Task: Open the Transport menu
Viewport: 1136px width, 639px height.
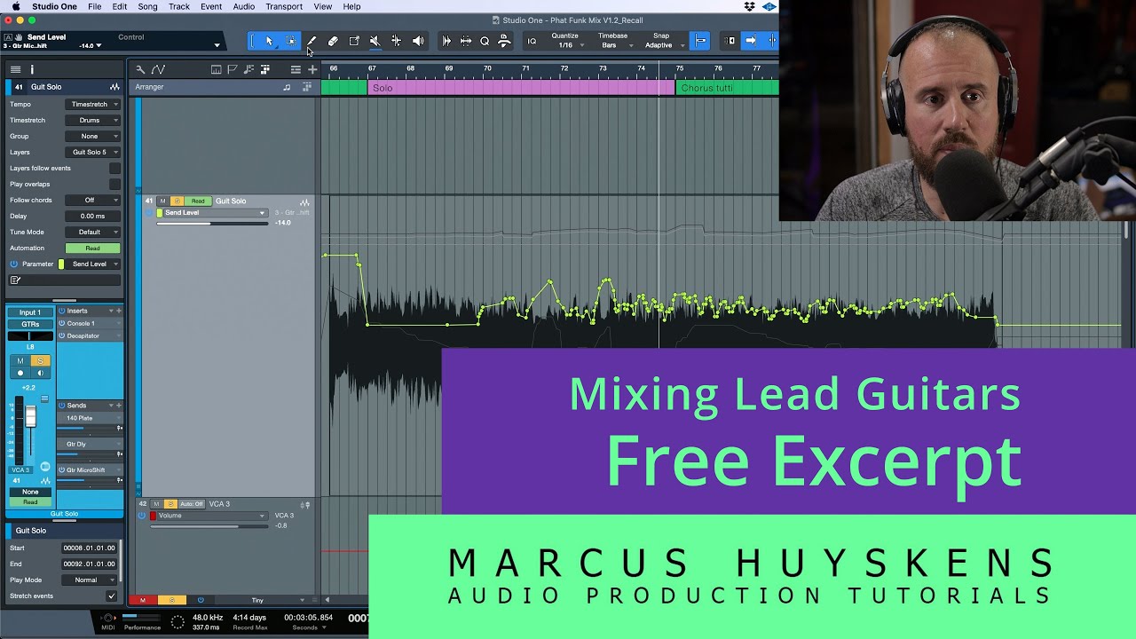Action: (284, 6)
